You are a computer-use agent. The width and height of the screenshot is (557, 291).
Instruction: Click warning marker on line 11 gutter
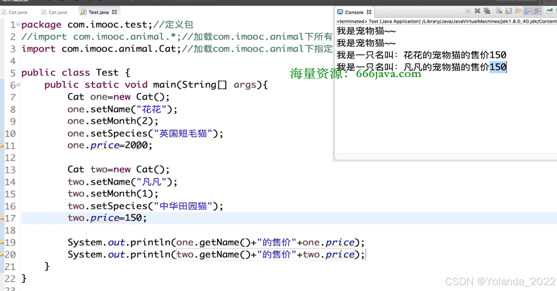[x=2, y=146]
